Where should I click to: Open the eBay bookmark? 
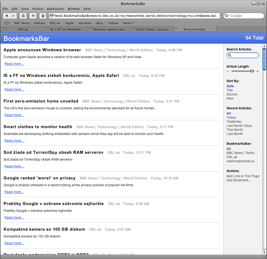pyautogui.click(x=99, y=23)
